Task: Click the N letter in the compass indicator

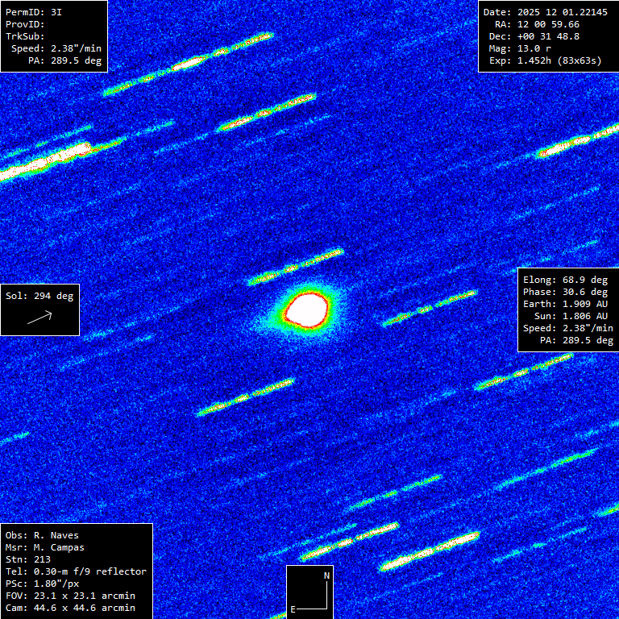Action: pos(326,575)
